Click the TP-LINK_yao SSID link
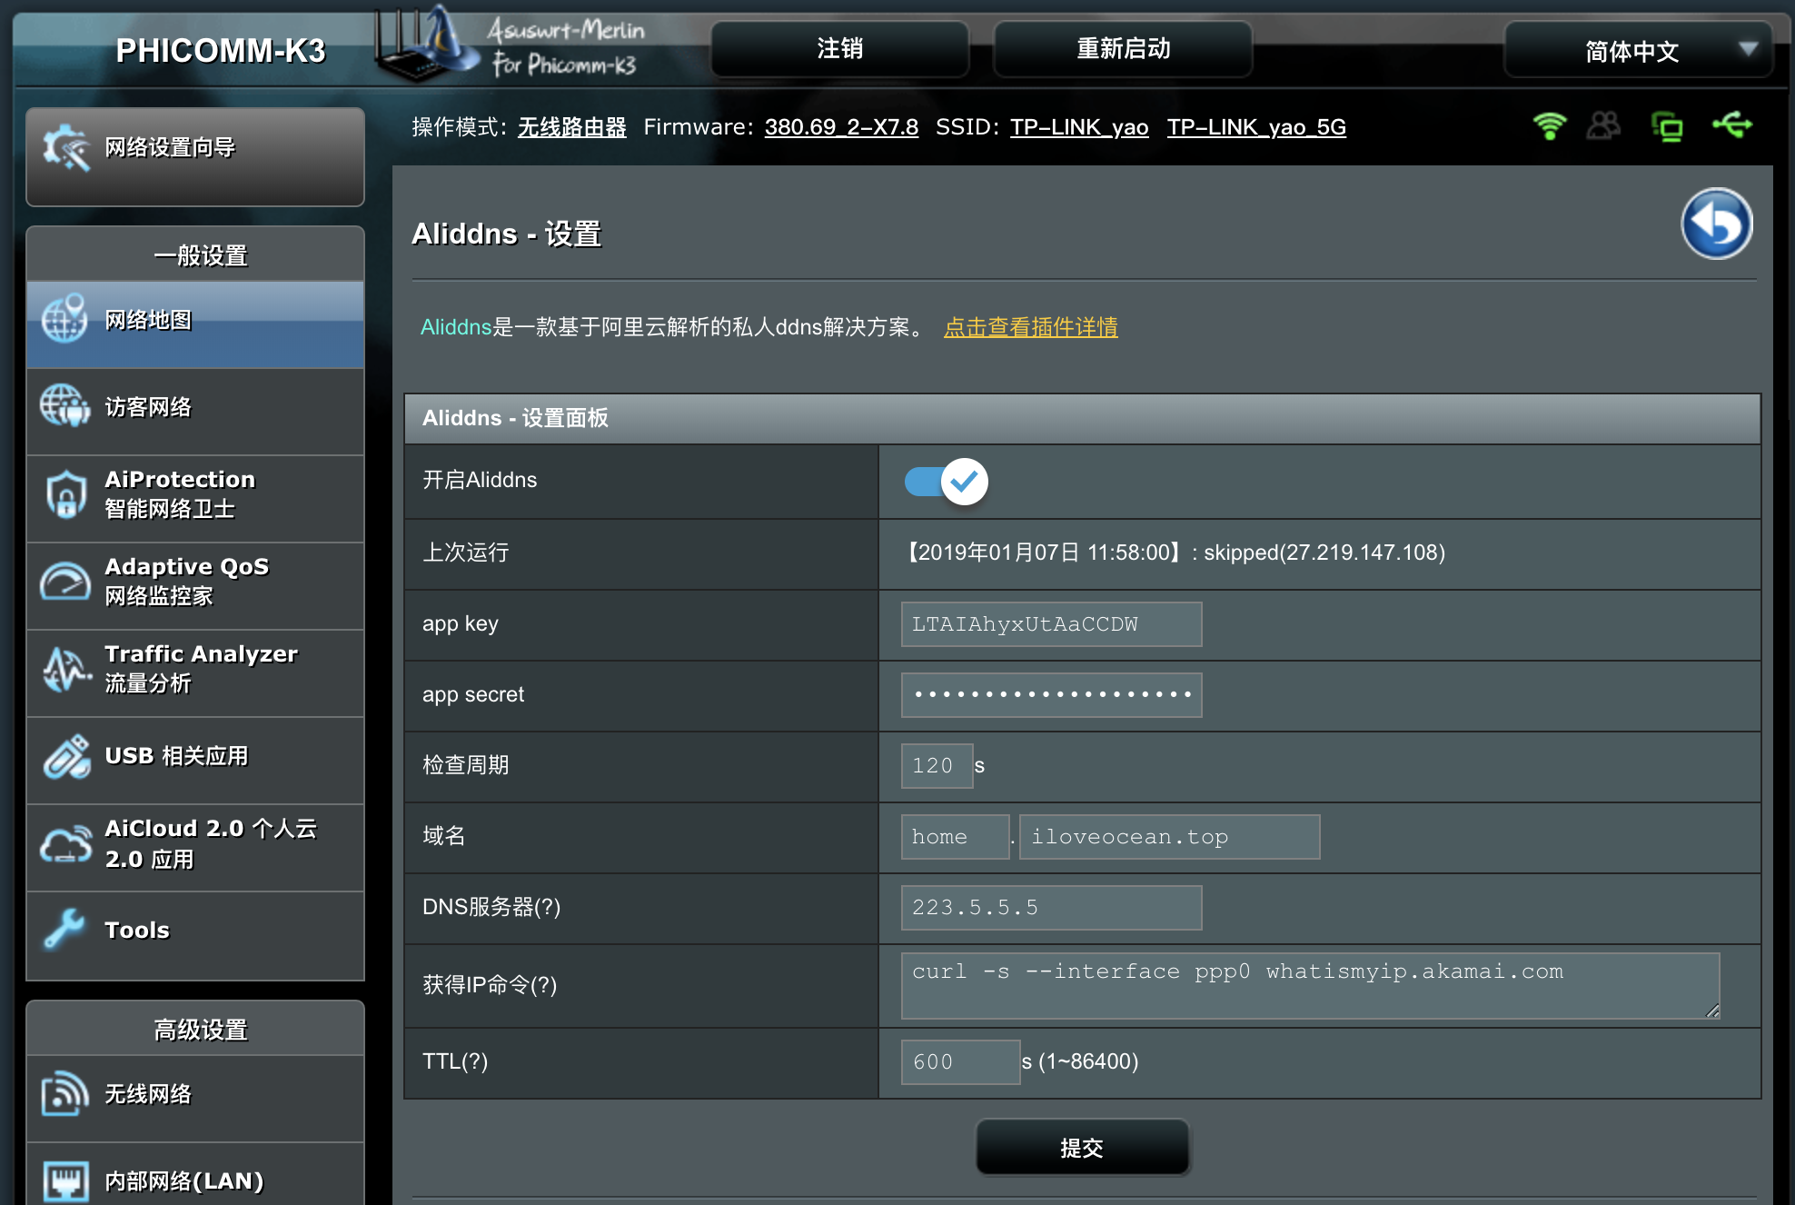Image resolution: width=1795 pixels, height=1205 pixels. pos(1079,127)
